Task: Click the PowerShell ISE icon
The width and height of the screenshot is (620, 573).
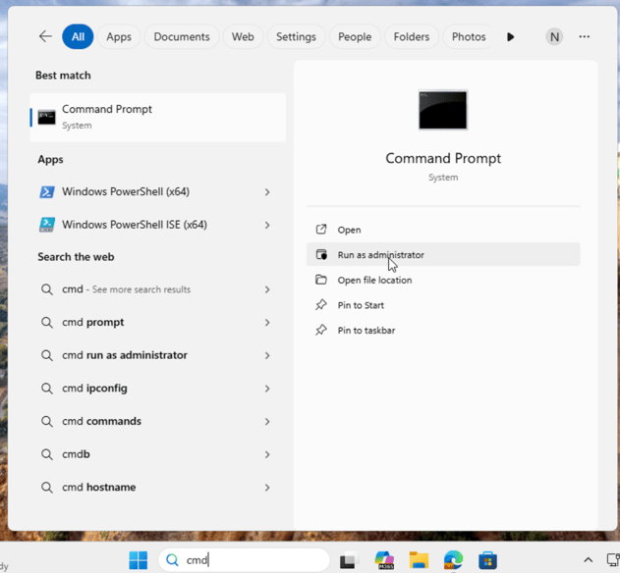Action: pyautogui.click(x=46, y=225)
